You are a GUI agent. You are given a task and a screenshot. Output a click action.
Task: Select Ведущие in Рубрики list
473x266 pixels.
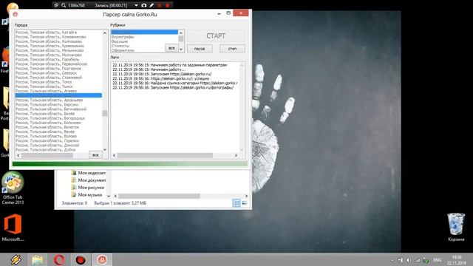pos(120,41)
